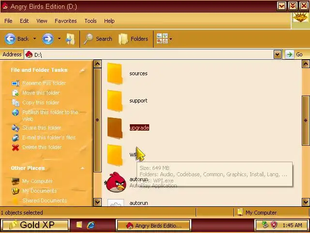Screen dimensions: 310x233
Task: Click Share this folder link
Action: (42, 128)
